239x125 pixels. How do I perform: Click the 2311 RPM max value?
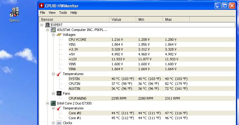172,98
